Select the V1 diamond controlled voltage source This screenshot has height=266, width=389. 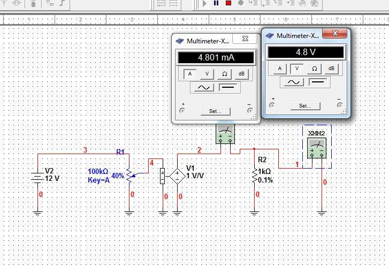tap(177, 177)
